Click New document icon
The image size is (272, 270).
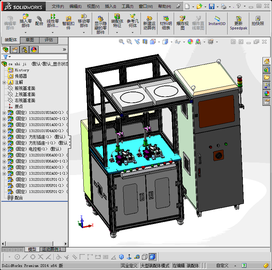point(187,6)
